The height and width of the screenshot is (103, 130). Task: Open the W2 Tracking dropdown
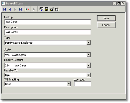[69, 84]
